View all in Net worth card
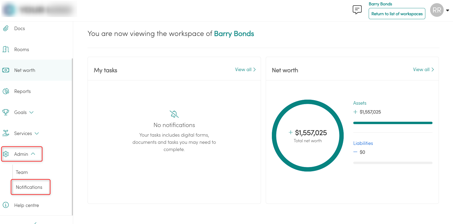This screenshot has height=224, width=453. tap(423, 70)
